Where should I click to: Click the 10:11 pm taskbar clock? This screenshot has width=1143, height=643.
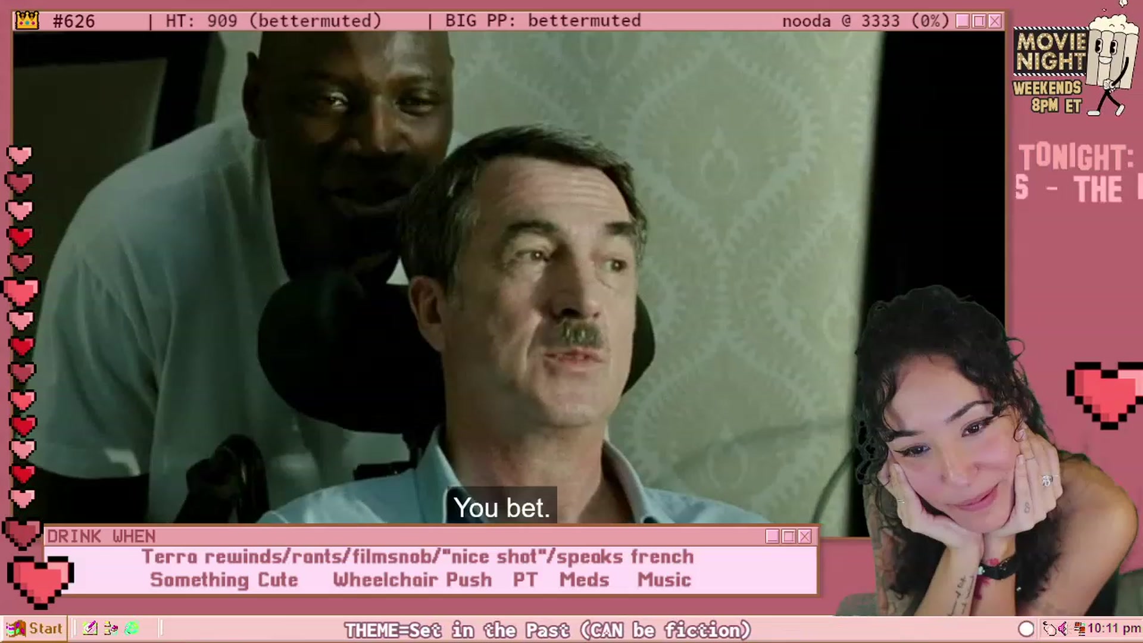(x=1114, y=629)
